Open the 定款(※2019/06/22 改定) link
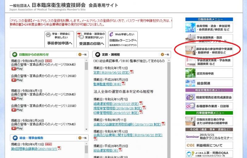Viewport: 247px width, 158px height. (111, 72)
